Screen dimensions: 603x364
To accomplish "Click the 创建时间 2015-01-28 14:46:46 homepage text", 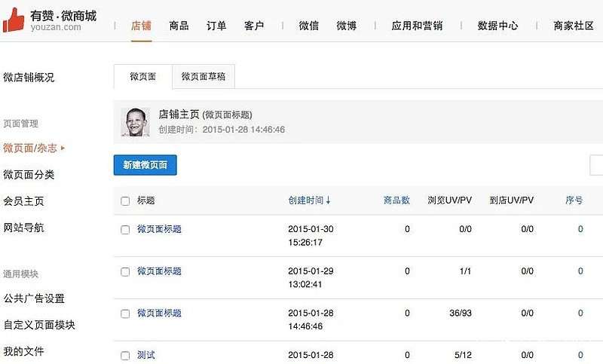I will click(222, 130).
